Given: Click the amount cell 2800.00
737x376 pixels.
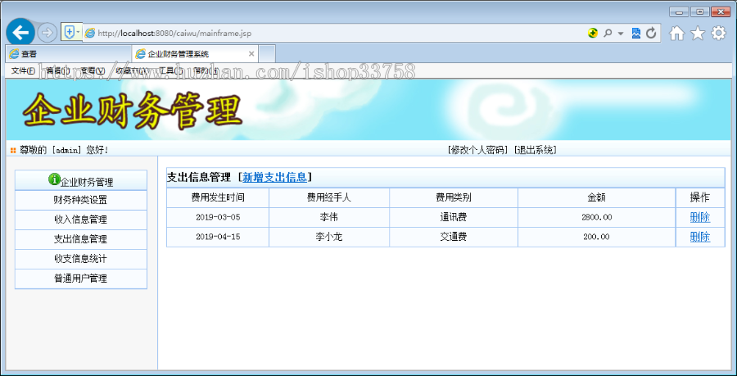Looking at the screenshot, I should [597, 218].
